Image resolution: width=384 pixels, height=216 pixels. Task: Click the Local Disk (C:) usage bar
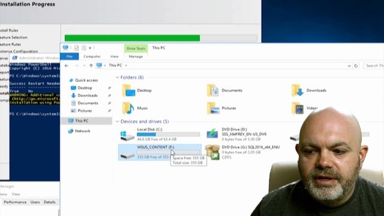pyautogui.click(x=168, y=134)
